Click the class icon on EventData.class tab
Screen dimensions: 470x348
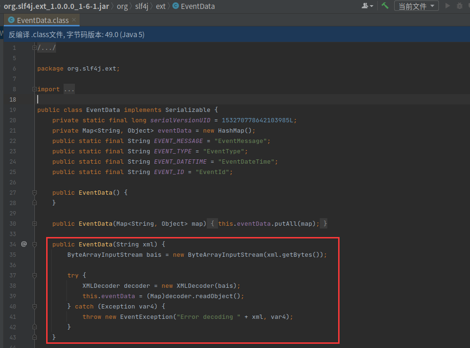[11, 20]
